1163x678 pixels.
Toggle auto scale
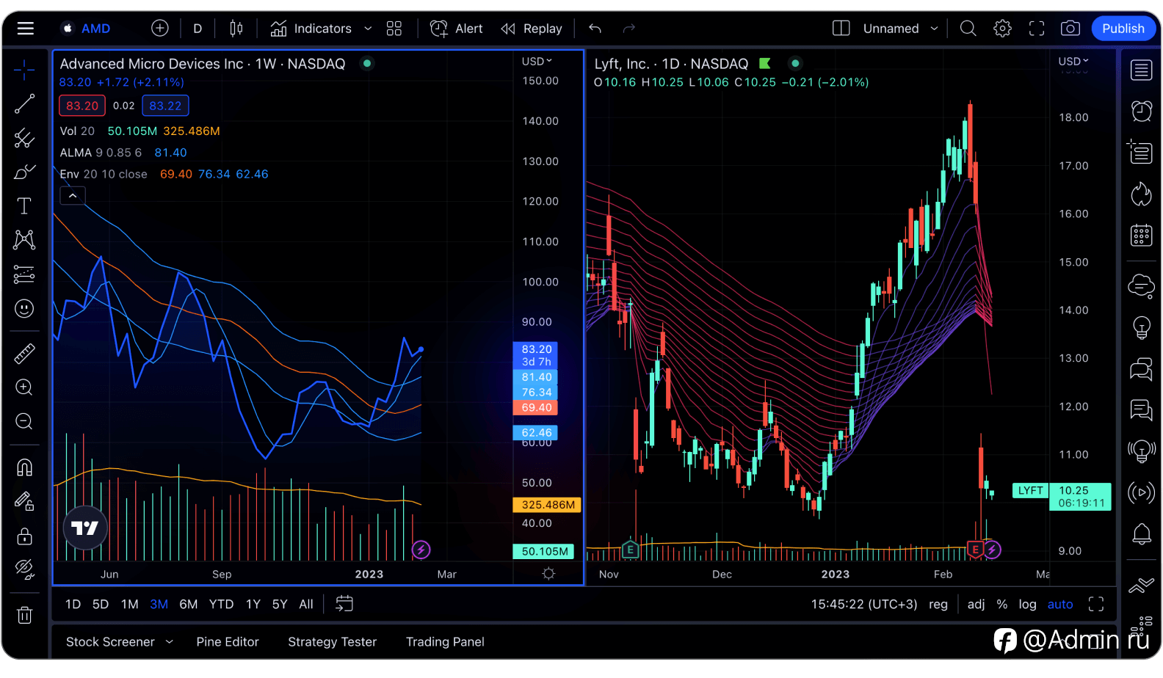click(x=1060, y=605)
